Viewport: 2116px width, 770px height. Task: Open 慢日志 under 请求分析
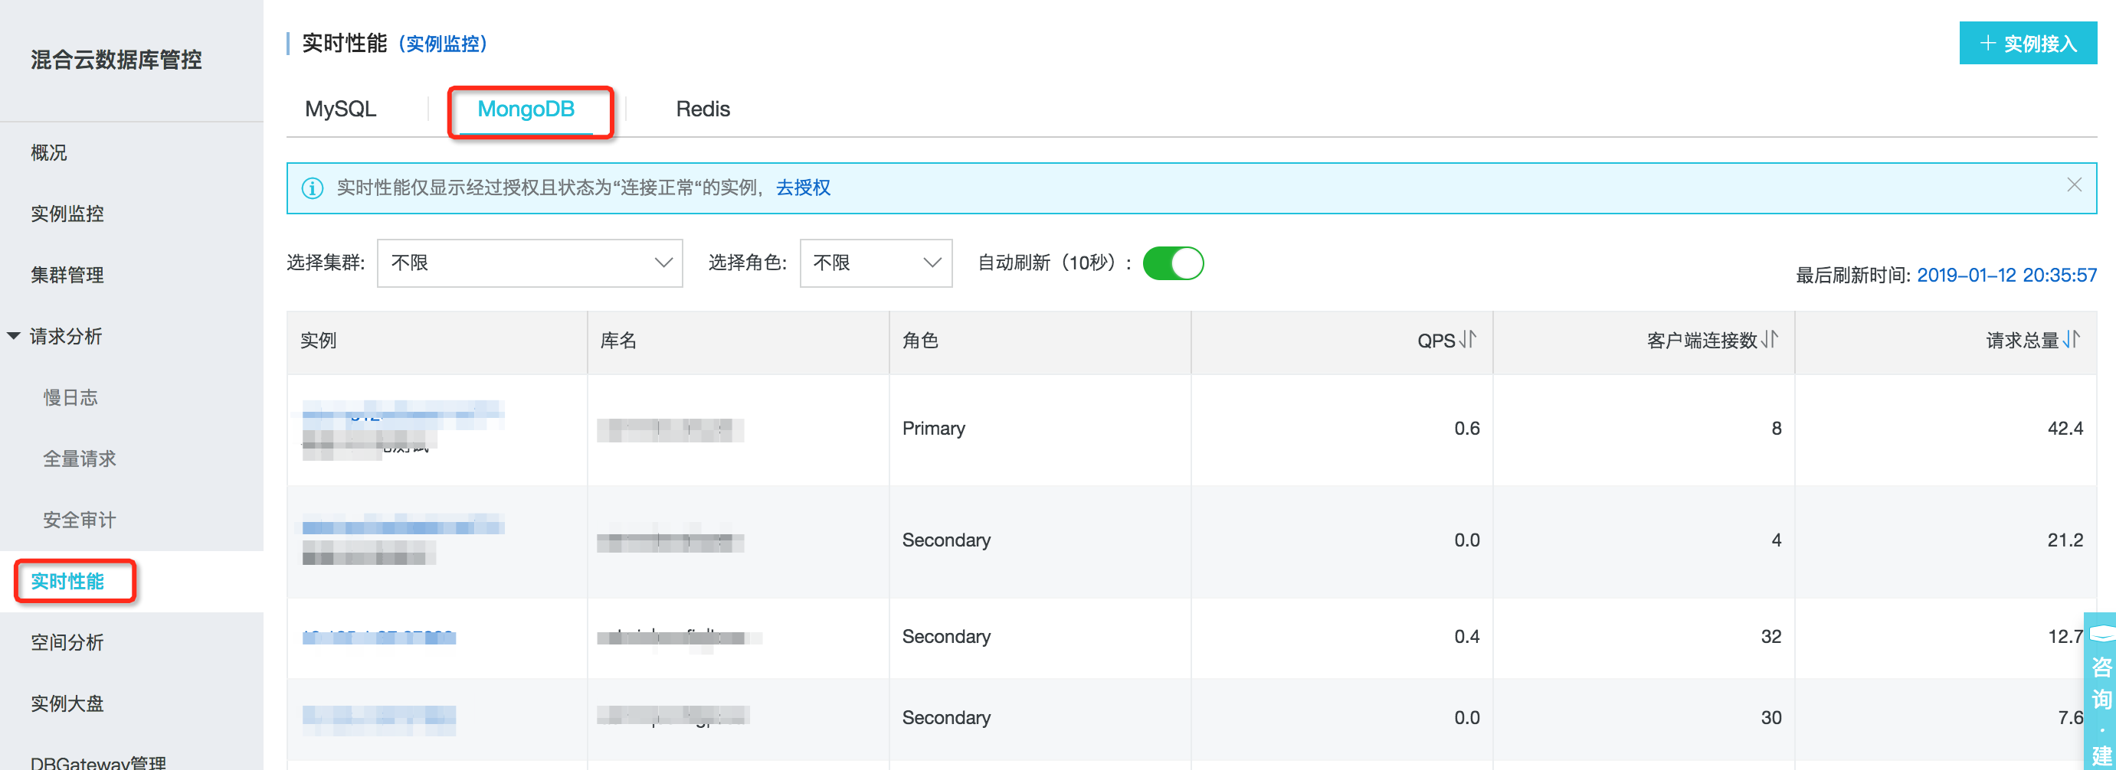pos(70,397)
